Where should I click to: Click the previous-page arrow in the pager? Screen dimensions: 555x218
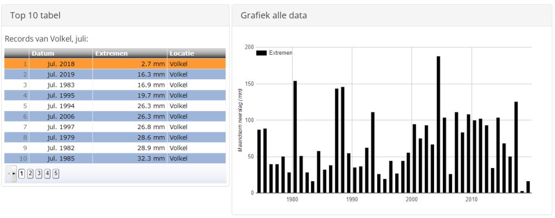point(9,174)
